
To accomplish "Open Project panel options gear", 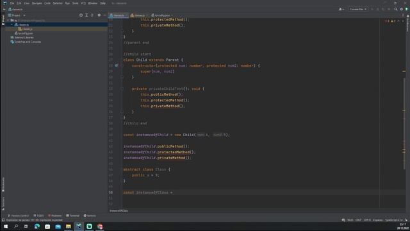I will click(x=99, y=15).
